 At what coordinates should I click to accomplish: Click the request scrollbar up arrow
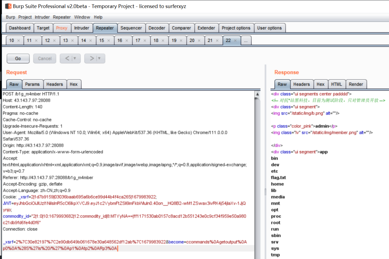pos(258,94)
